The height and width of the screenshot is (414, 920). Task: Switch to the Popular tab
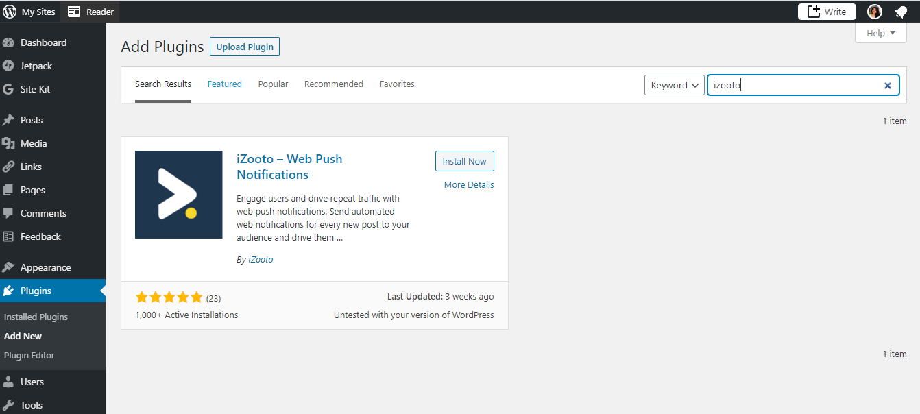273,84
